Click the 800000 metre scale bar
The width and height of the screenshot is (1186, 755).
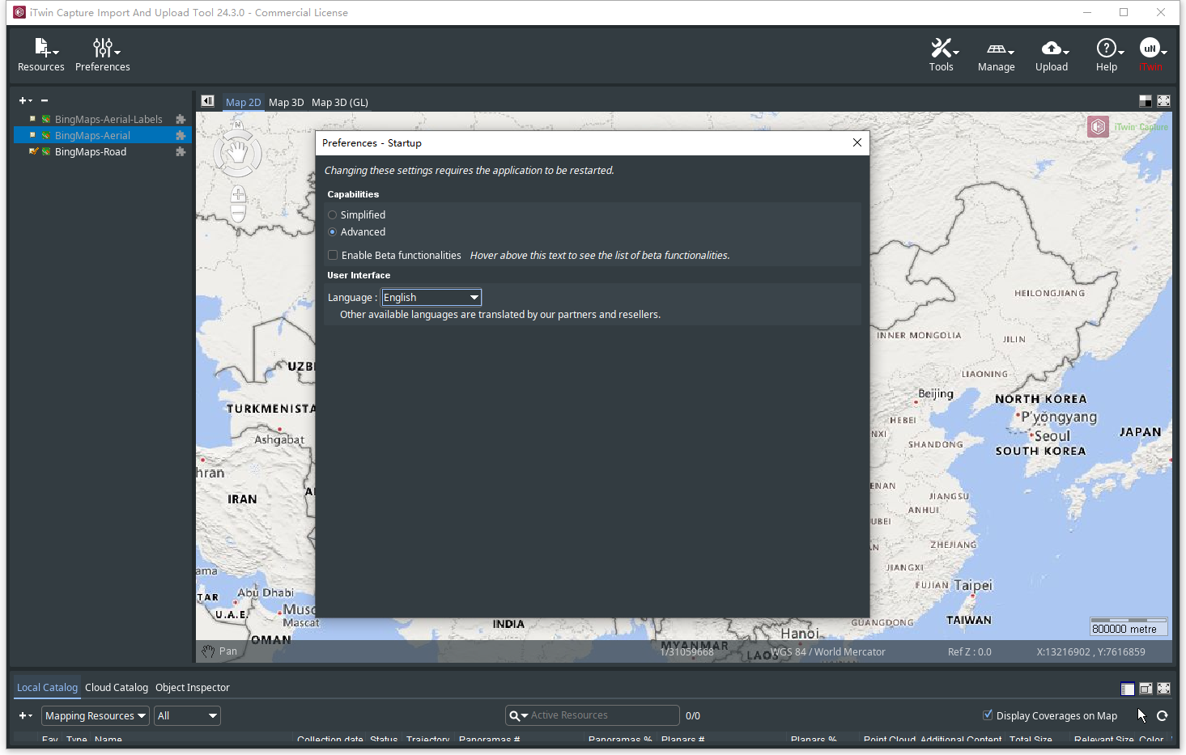(x=1129, y=626)
